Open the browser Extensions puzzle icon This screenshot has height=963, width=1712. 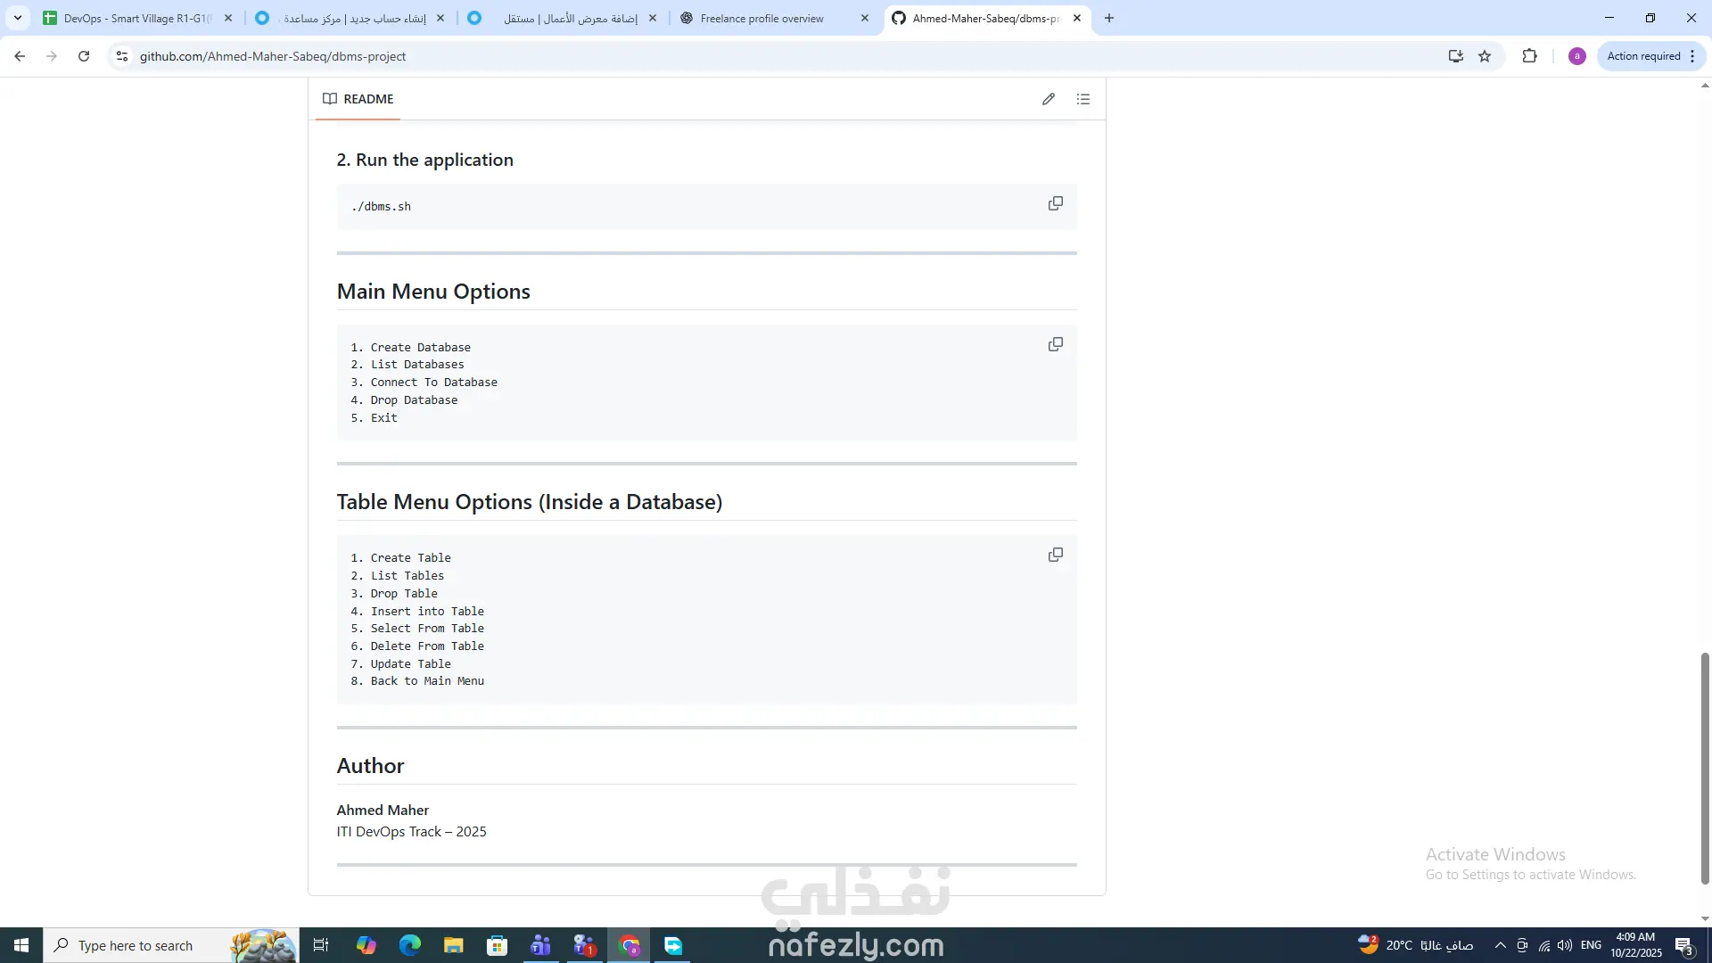point(1530,56)
